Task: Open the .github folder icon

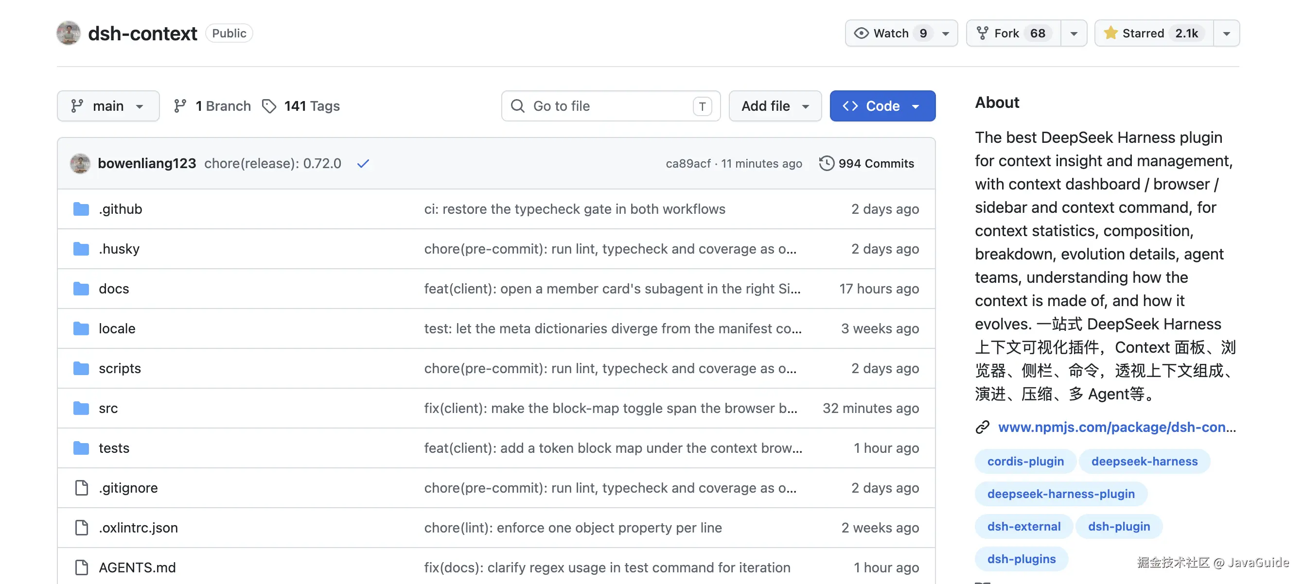Action: click(81, 209)
